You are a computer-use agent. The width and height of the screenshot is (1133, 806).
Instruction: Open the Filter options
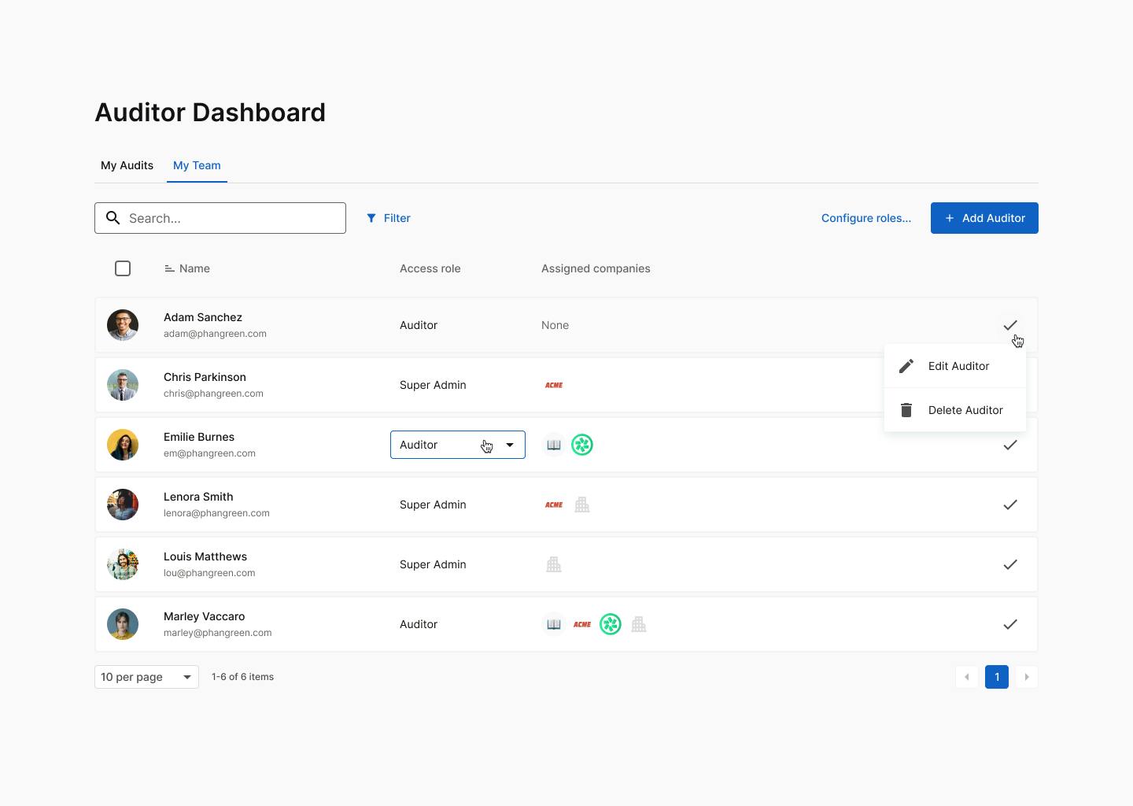(x=389, y=218)
